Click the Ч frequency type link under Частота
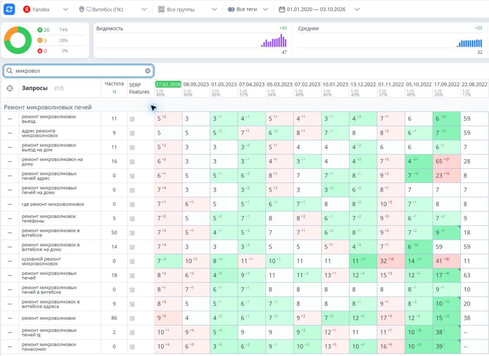Screen dimensions: 489x356 (114, 92)
